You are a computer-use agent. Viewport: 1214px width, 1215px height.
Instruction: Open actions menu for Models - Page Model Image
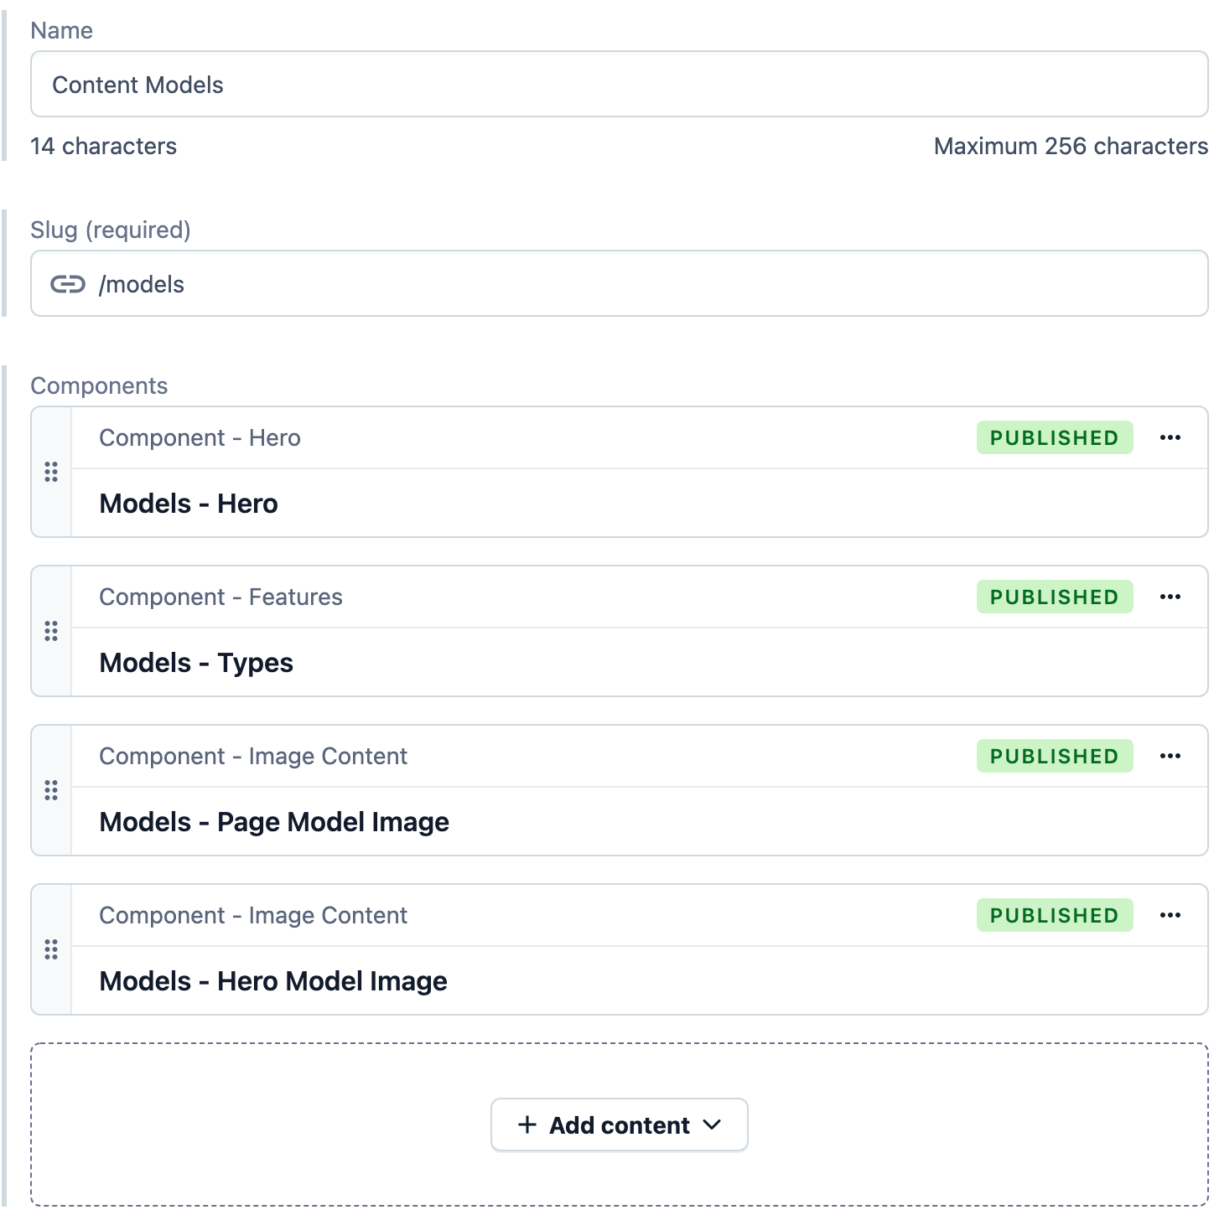[x=1170, y=756]
